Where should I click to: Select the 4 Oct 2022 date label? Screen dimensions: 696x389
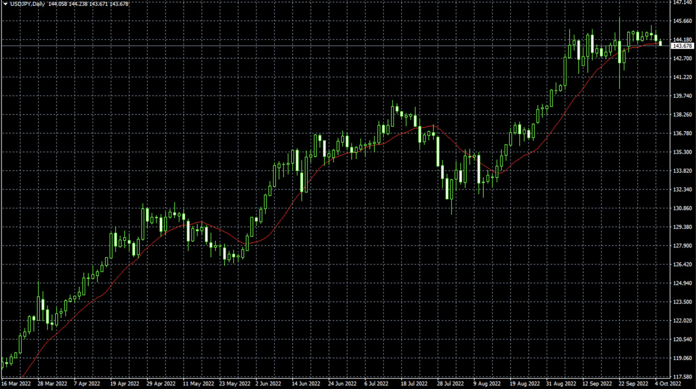click(x=668, y=384)
